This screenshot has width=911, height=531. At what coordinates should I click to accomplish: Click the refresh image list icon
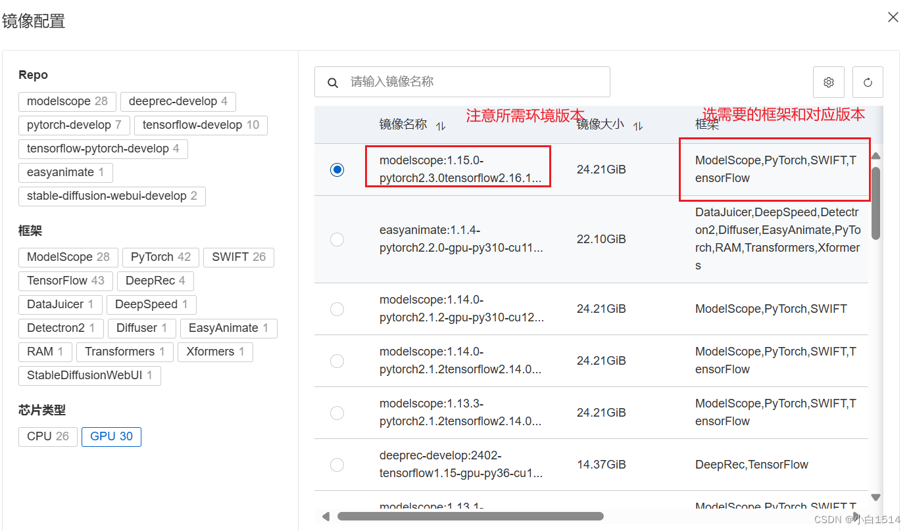pos(868,82)
